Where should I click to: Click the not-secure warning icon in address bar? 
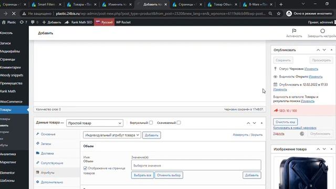coord(24,14)
